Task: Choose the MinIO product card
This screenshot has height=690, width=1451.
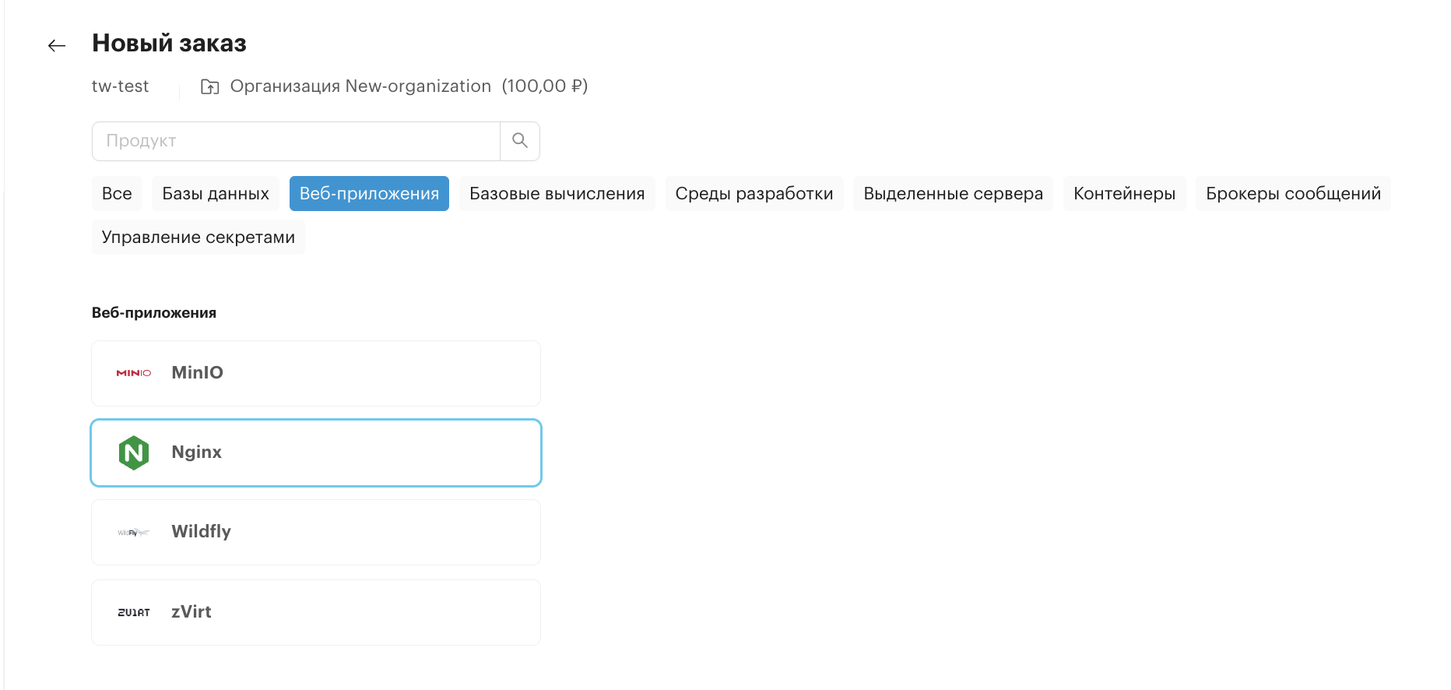Action: coord(316,373)
